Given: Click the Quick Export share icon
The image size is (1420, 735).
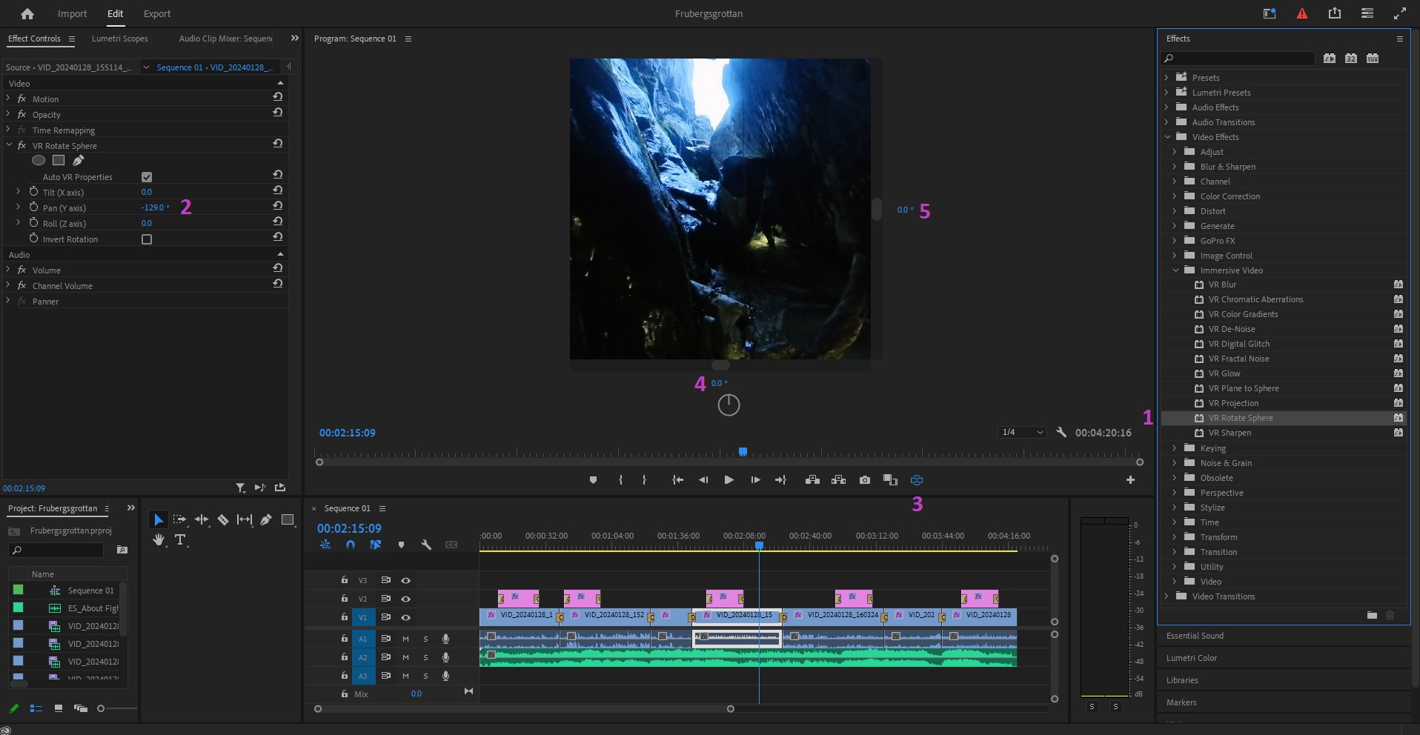Looking at the screenshot, I should 1335,13.
